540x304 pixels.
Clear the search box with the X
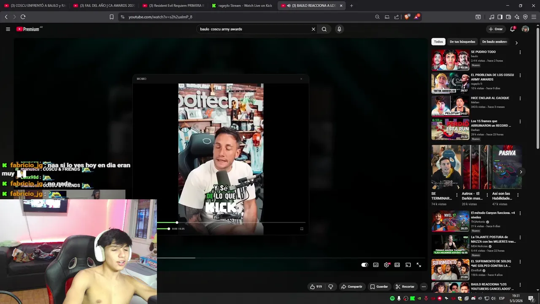(313, 29)
